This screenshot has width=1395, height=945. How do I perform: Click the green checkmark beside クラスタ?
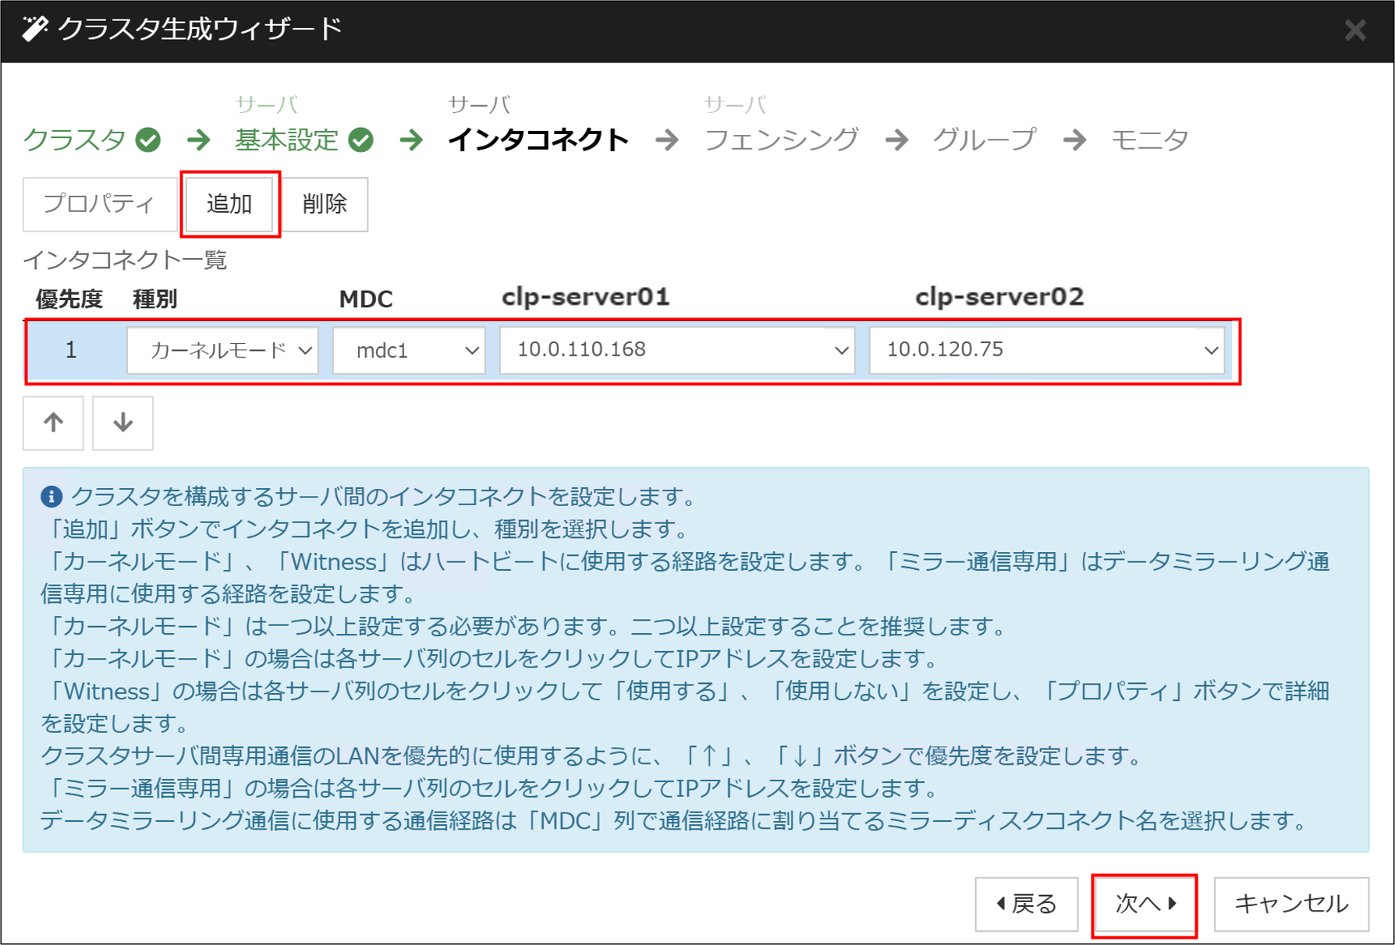tap(148, 140)
